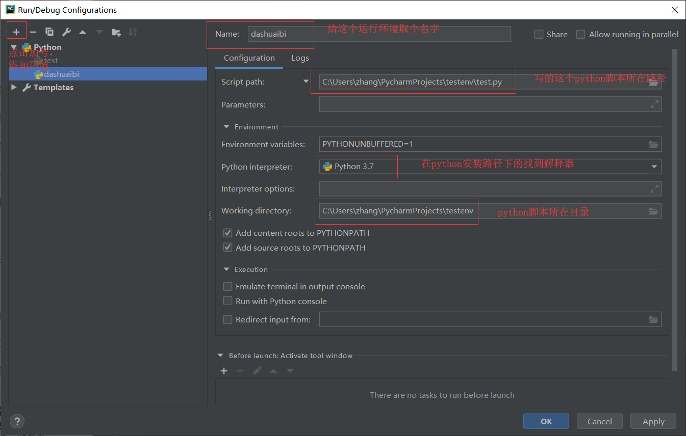Uncheck Add content roots to PYTHONPATH

click(227, 233)
